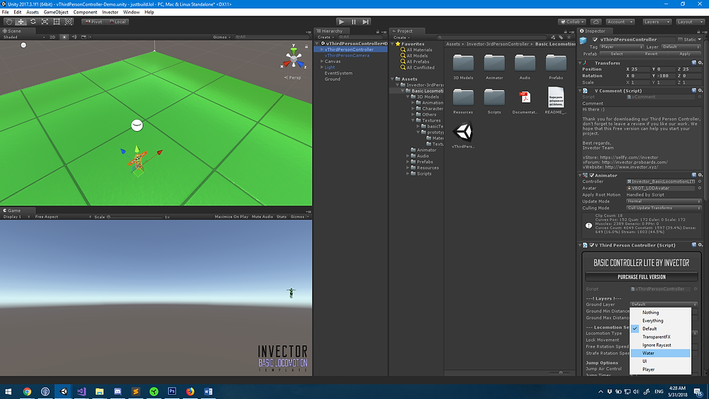Open Photoshop from the taskbar
Image resolution: width=709 pixels, height=399 pixels.
click(x=172, y=391)
